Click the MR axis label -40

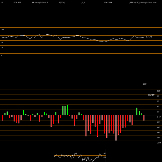[158, 127]
